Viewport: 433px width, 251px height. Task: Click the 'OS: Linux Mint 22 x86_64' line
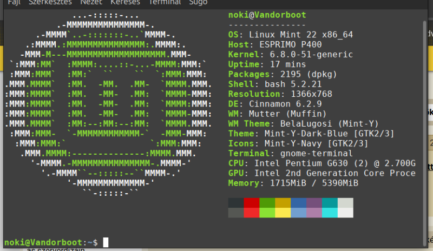point(291,35)
